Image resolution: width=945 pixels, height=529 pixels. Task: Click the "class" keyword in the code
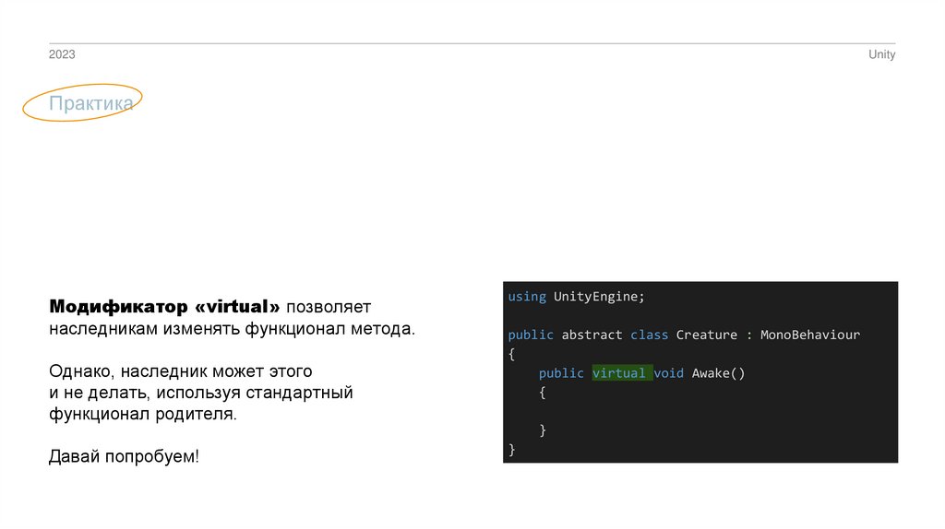pos(649,335)
